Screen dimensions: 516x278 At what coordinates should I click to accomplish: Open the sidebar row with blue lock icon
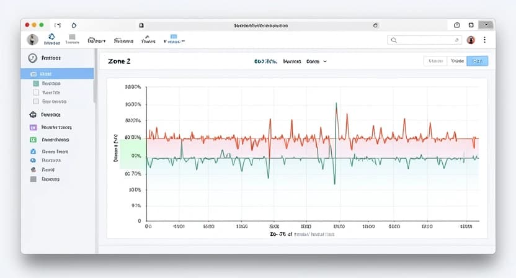pos(49,151)
